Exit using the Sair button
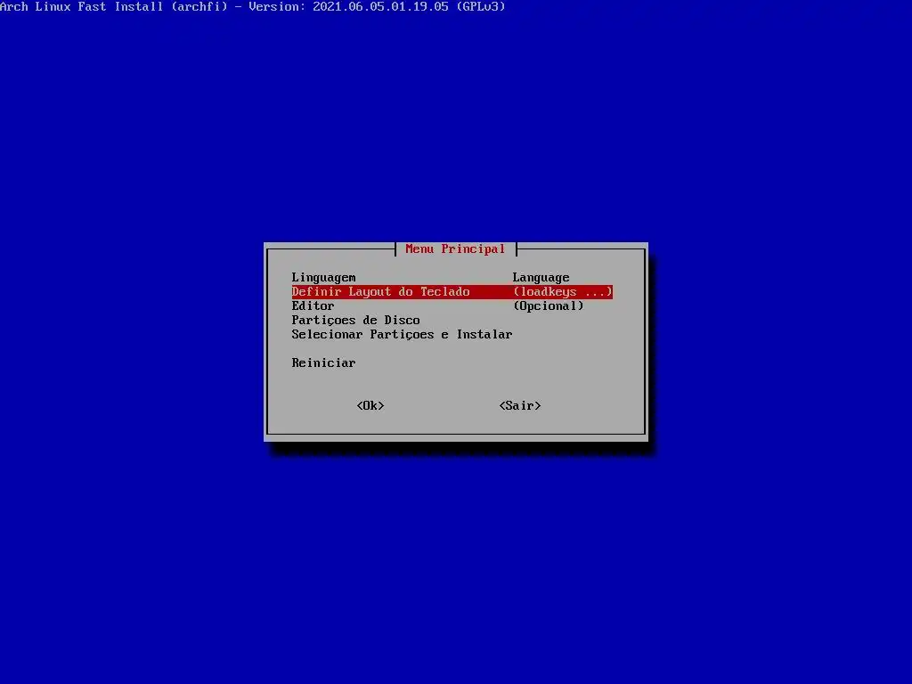Image resolution: width=912 pixels, height=684 pixels. click(x=520, y=405)
